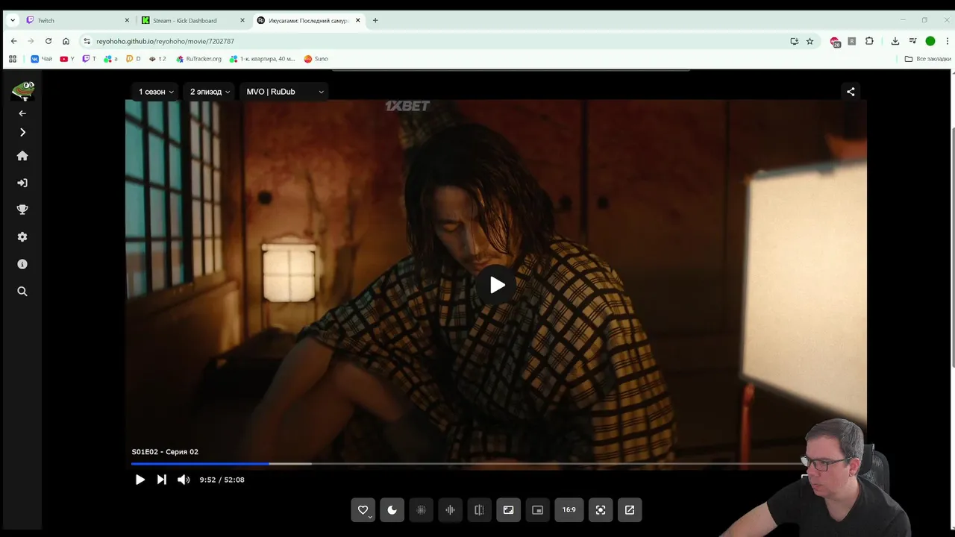Close the Kick Dashboard tab

pyautogui.click(x=242, y=20)
